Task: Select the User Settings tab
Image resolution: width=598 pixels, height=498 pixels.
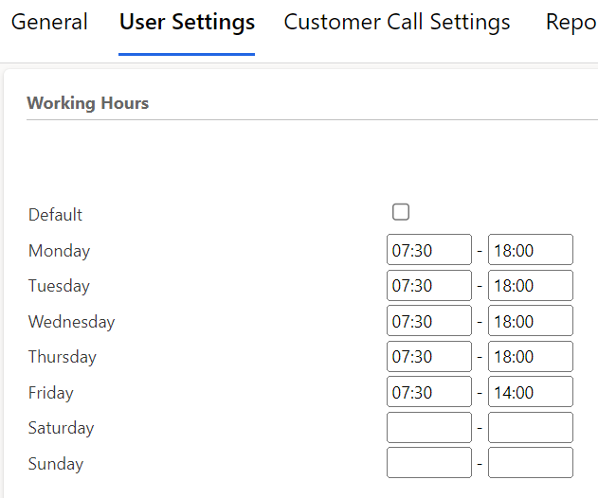Action: [187, 23]
